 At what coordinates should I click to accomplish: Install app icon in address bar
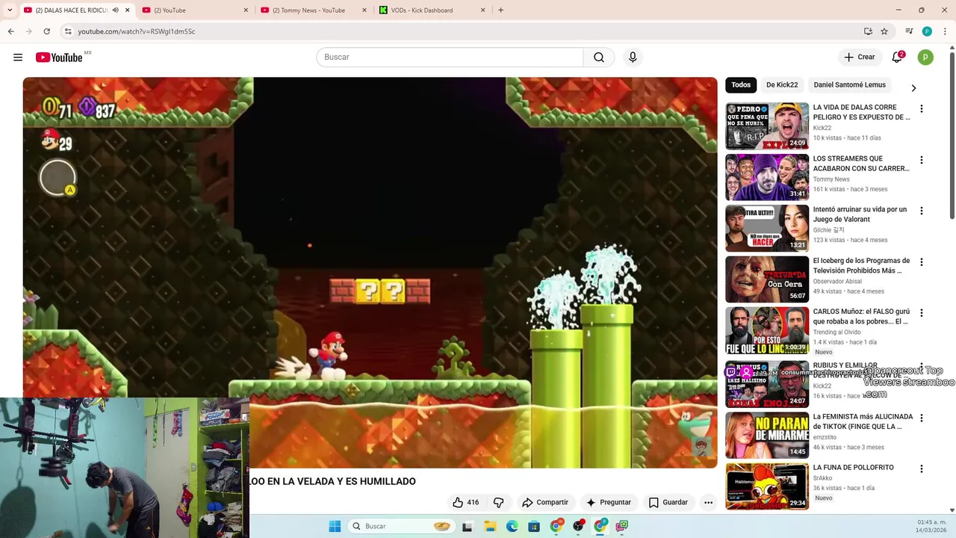(x=868, y=31)
